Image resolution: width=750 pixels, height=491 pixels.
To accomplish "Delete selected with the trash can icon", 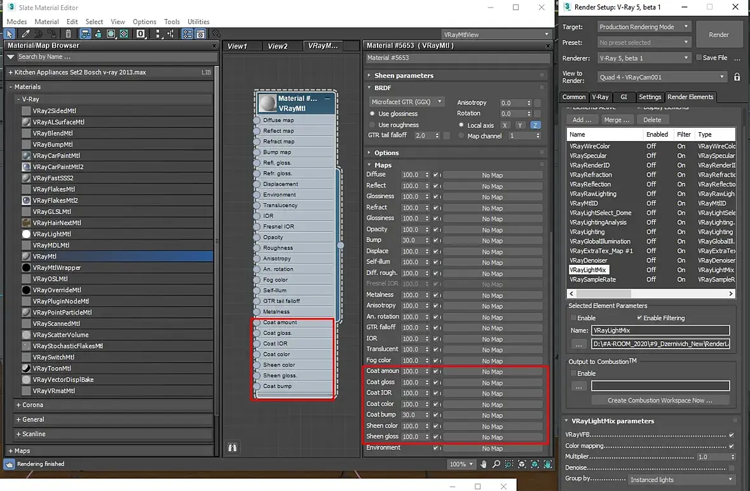I will pyautogui.click(x=69, y=34).
